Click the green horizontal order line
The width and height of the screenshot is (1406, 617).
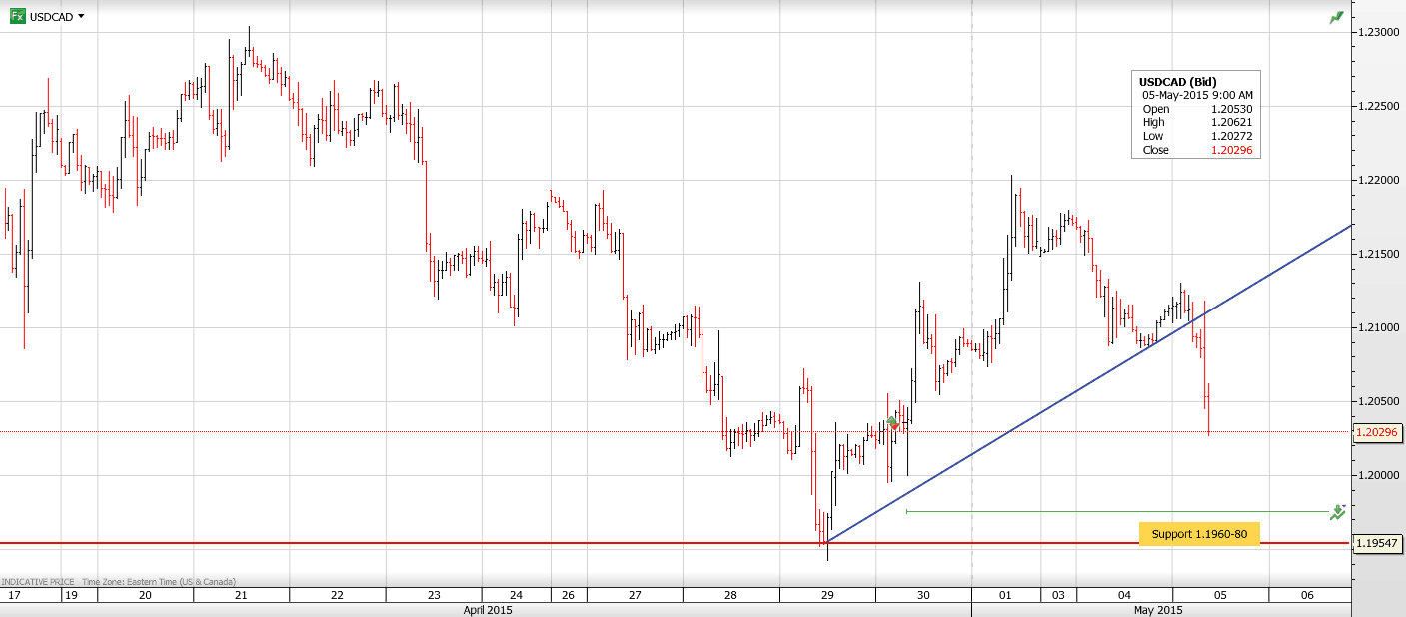click(1099, 512)
